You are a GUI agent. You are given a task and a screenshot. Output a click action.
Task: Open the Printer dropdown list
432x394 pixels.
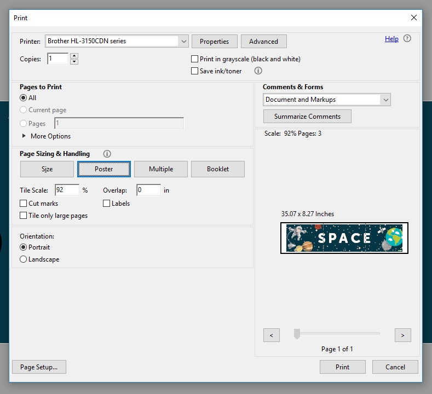[x=183, y=41]
